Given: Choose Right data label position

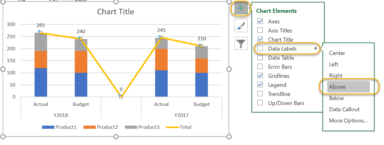Looking at the screenshot, I should pos(336,76).
